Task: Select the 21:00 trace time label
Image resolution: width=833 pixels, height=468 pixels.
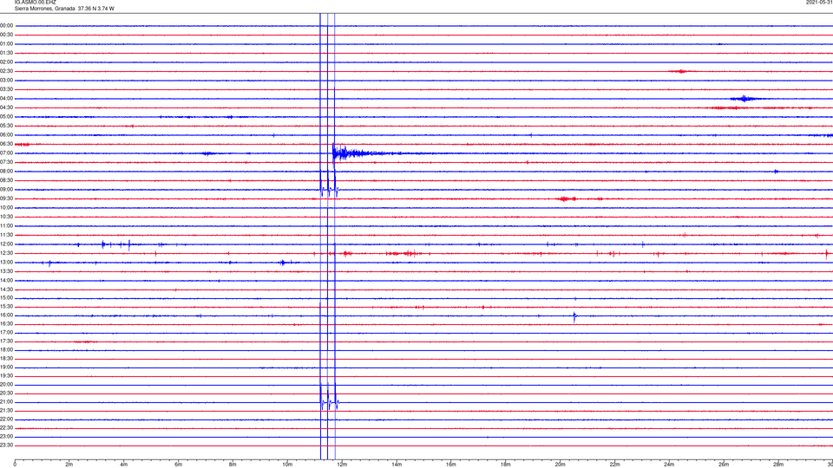Action: click(x=7, y=401)
